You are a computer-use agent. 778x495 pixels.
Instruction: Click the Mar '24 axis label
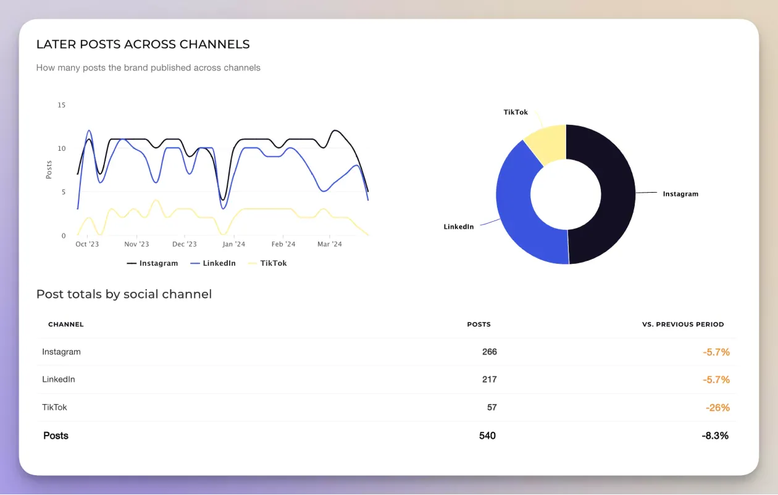[330, 244]
